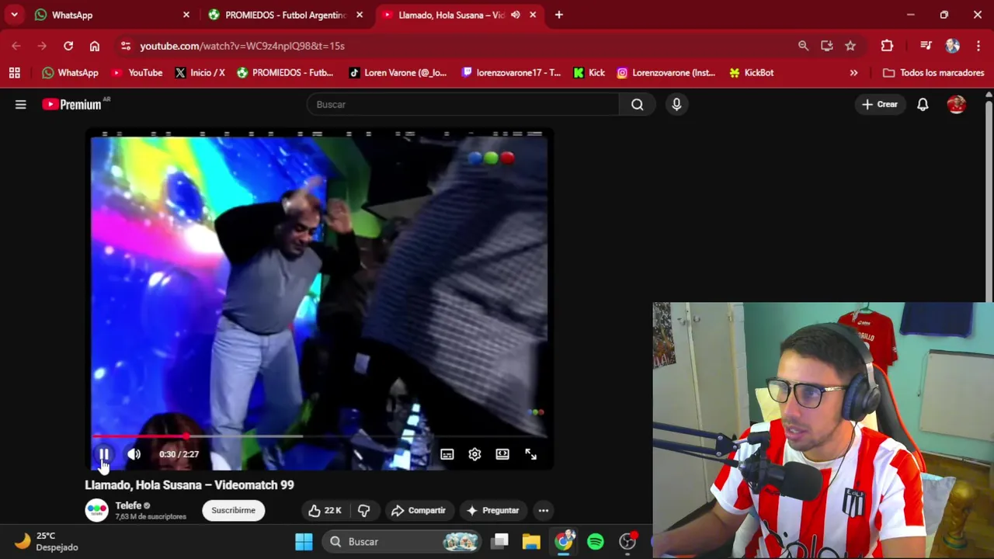Pause the YouTube video
This screenshot has height=559, width=994.
tap(105, 454)
